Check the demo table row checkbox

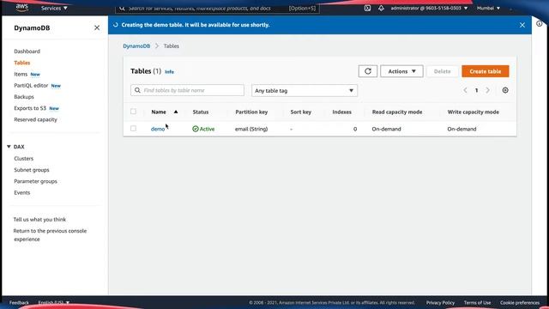click(x=134, y=129)
